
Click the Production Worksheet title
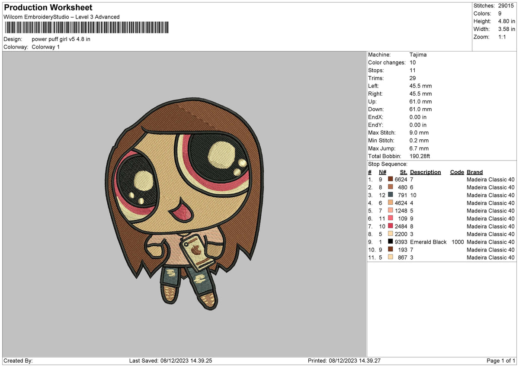tap(48, 8)
